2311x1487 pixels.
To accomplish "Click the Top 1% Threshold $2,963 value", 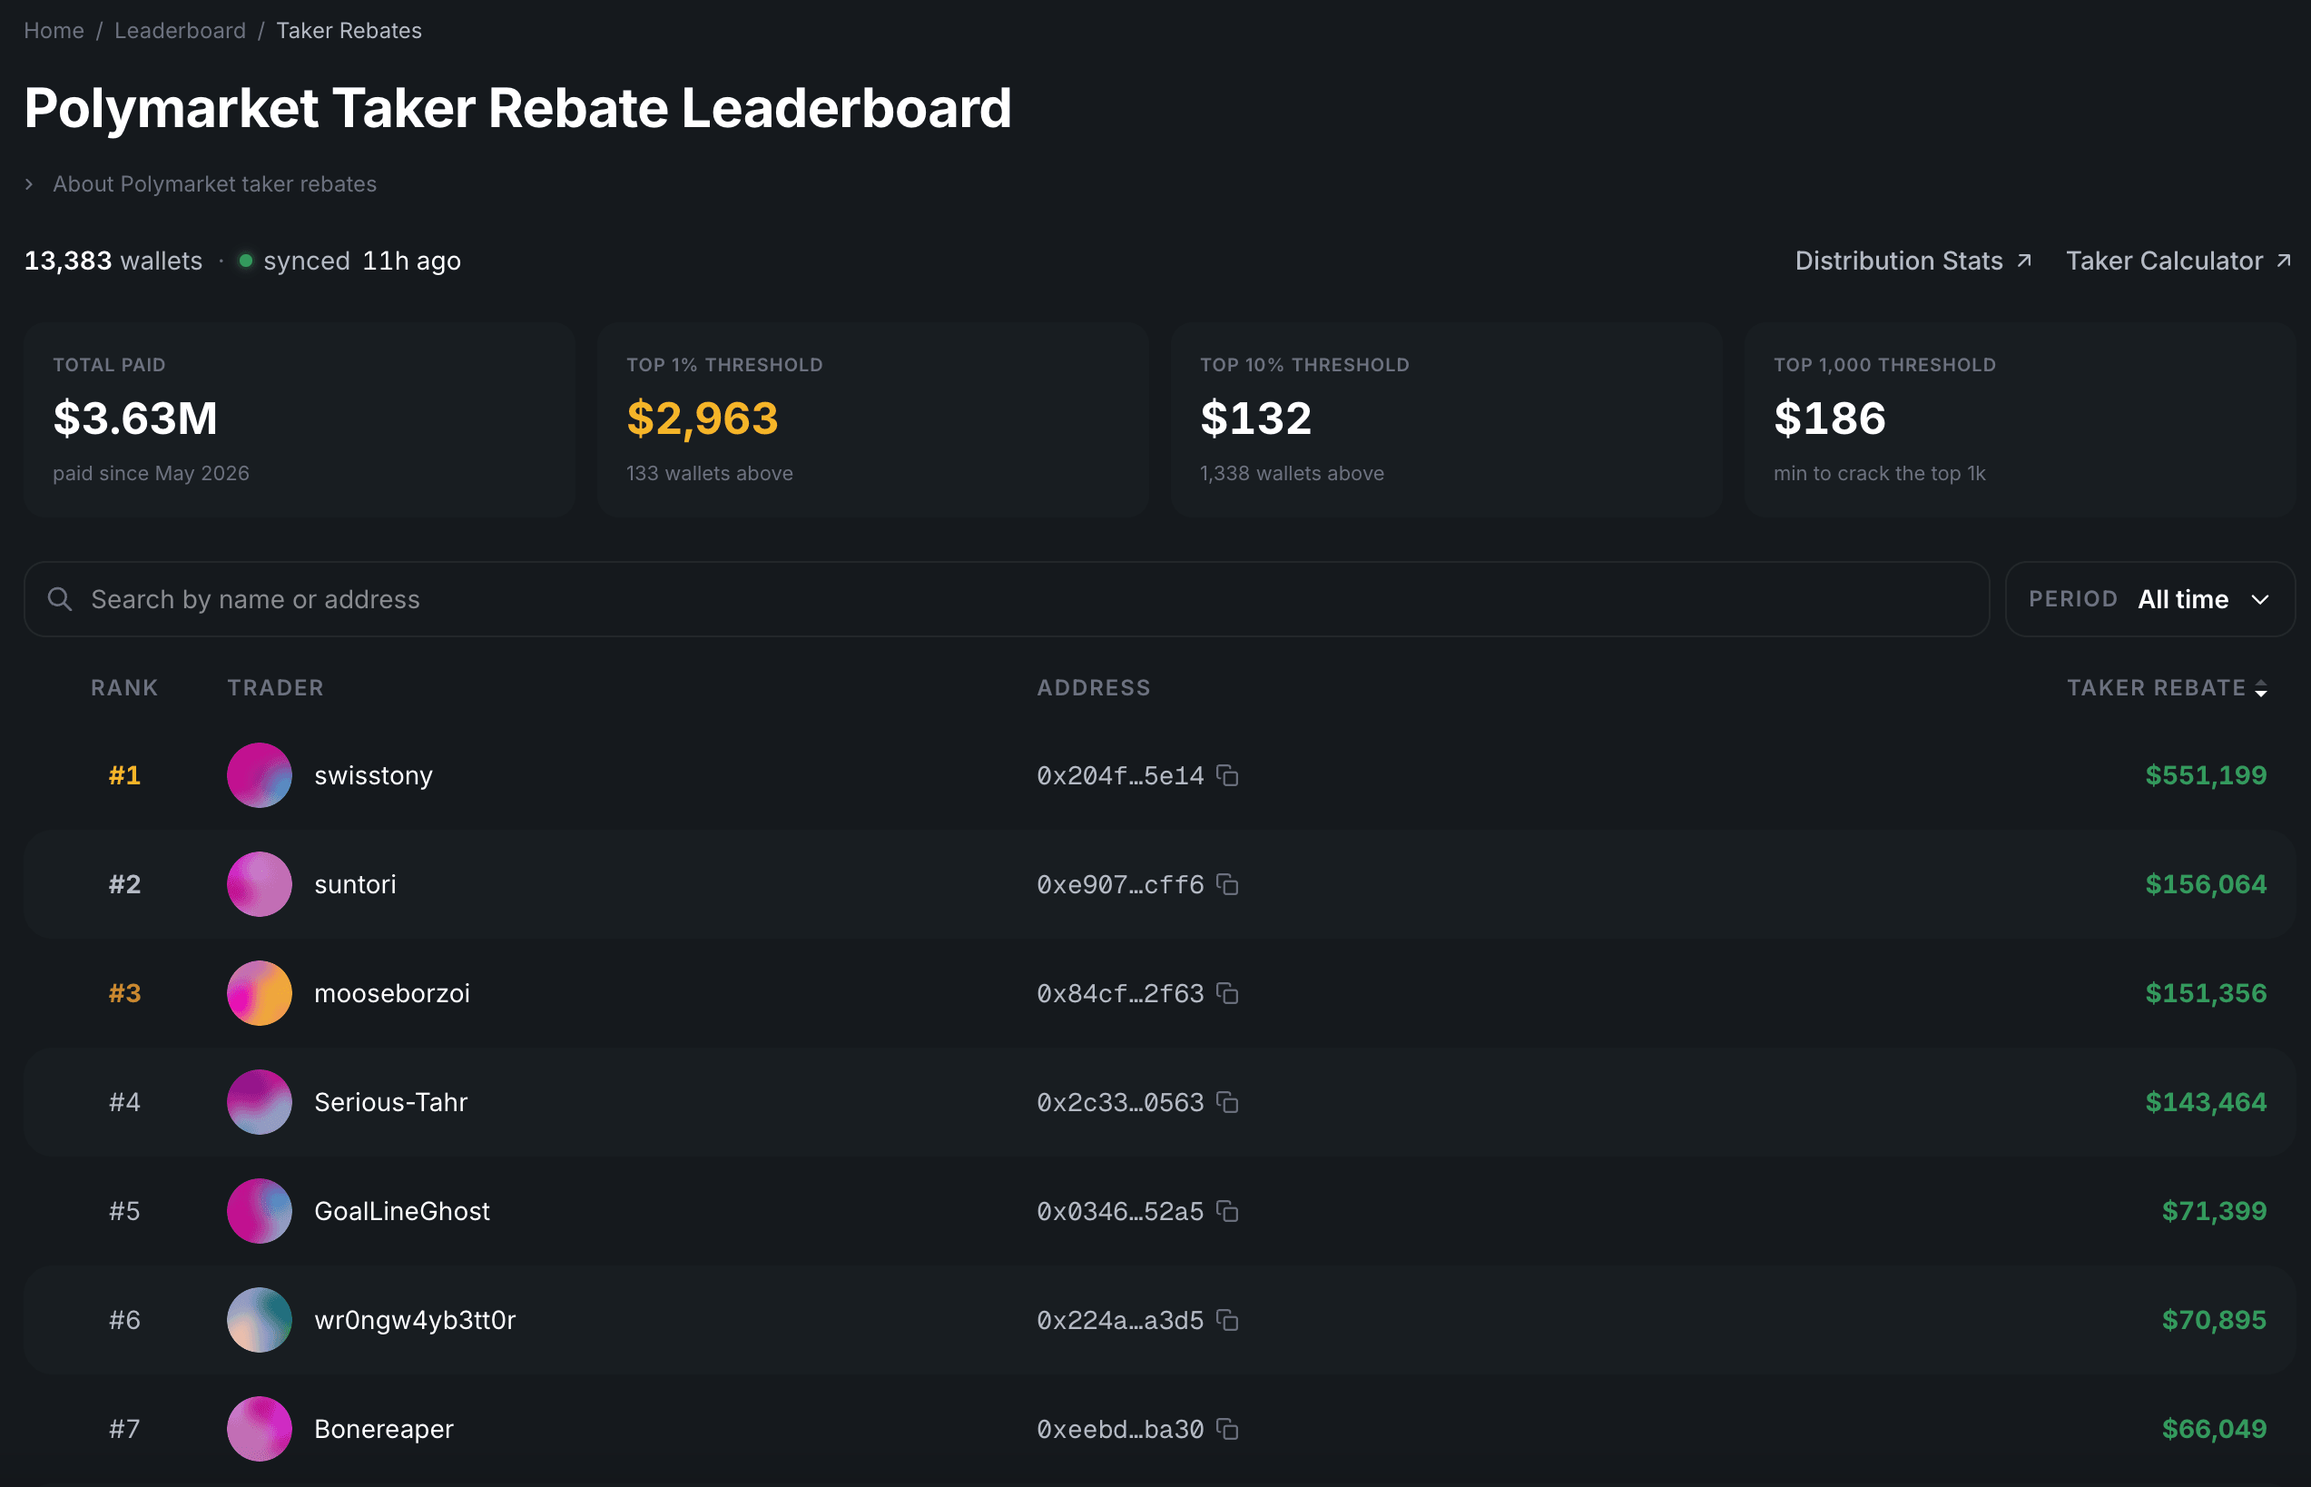I will coord(702,419).
